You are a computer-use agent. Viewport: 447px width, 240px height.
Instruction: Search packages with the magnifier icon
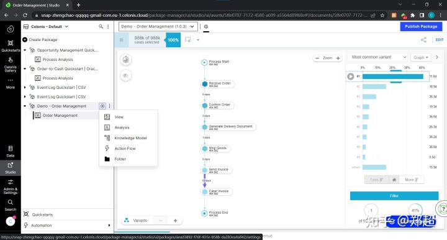click(101, 26)
